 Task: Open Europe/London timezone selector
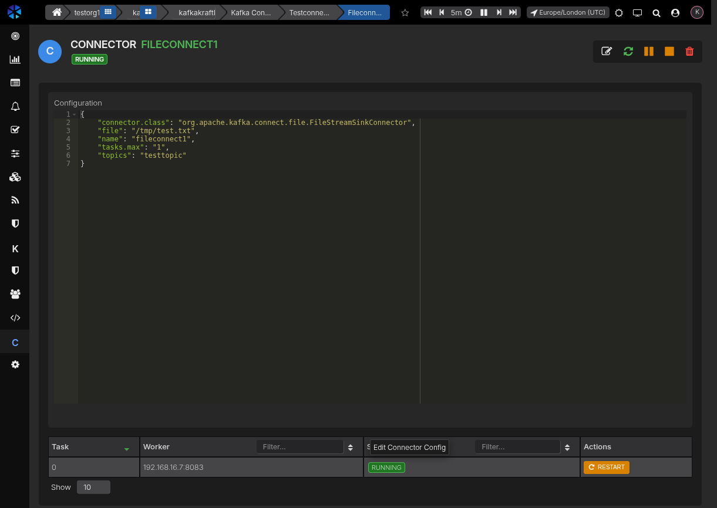(x=567, y=12)
